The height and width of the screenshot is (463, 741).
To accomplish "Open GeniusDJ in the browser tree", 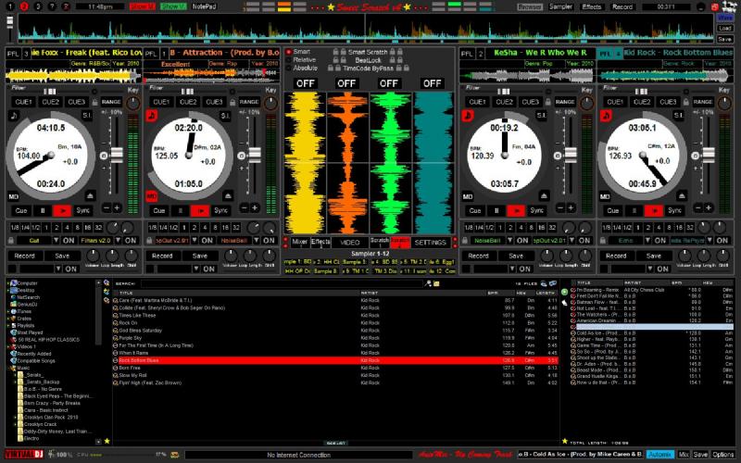I will 24,305.
